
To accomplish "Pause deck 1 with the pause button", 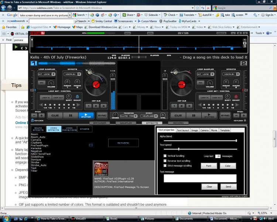I will [71, 115].
